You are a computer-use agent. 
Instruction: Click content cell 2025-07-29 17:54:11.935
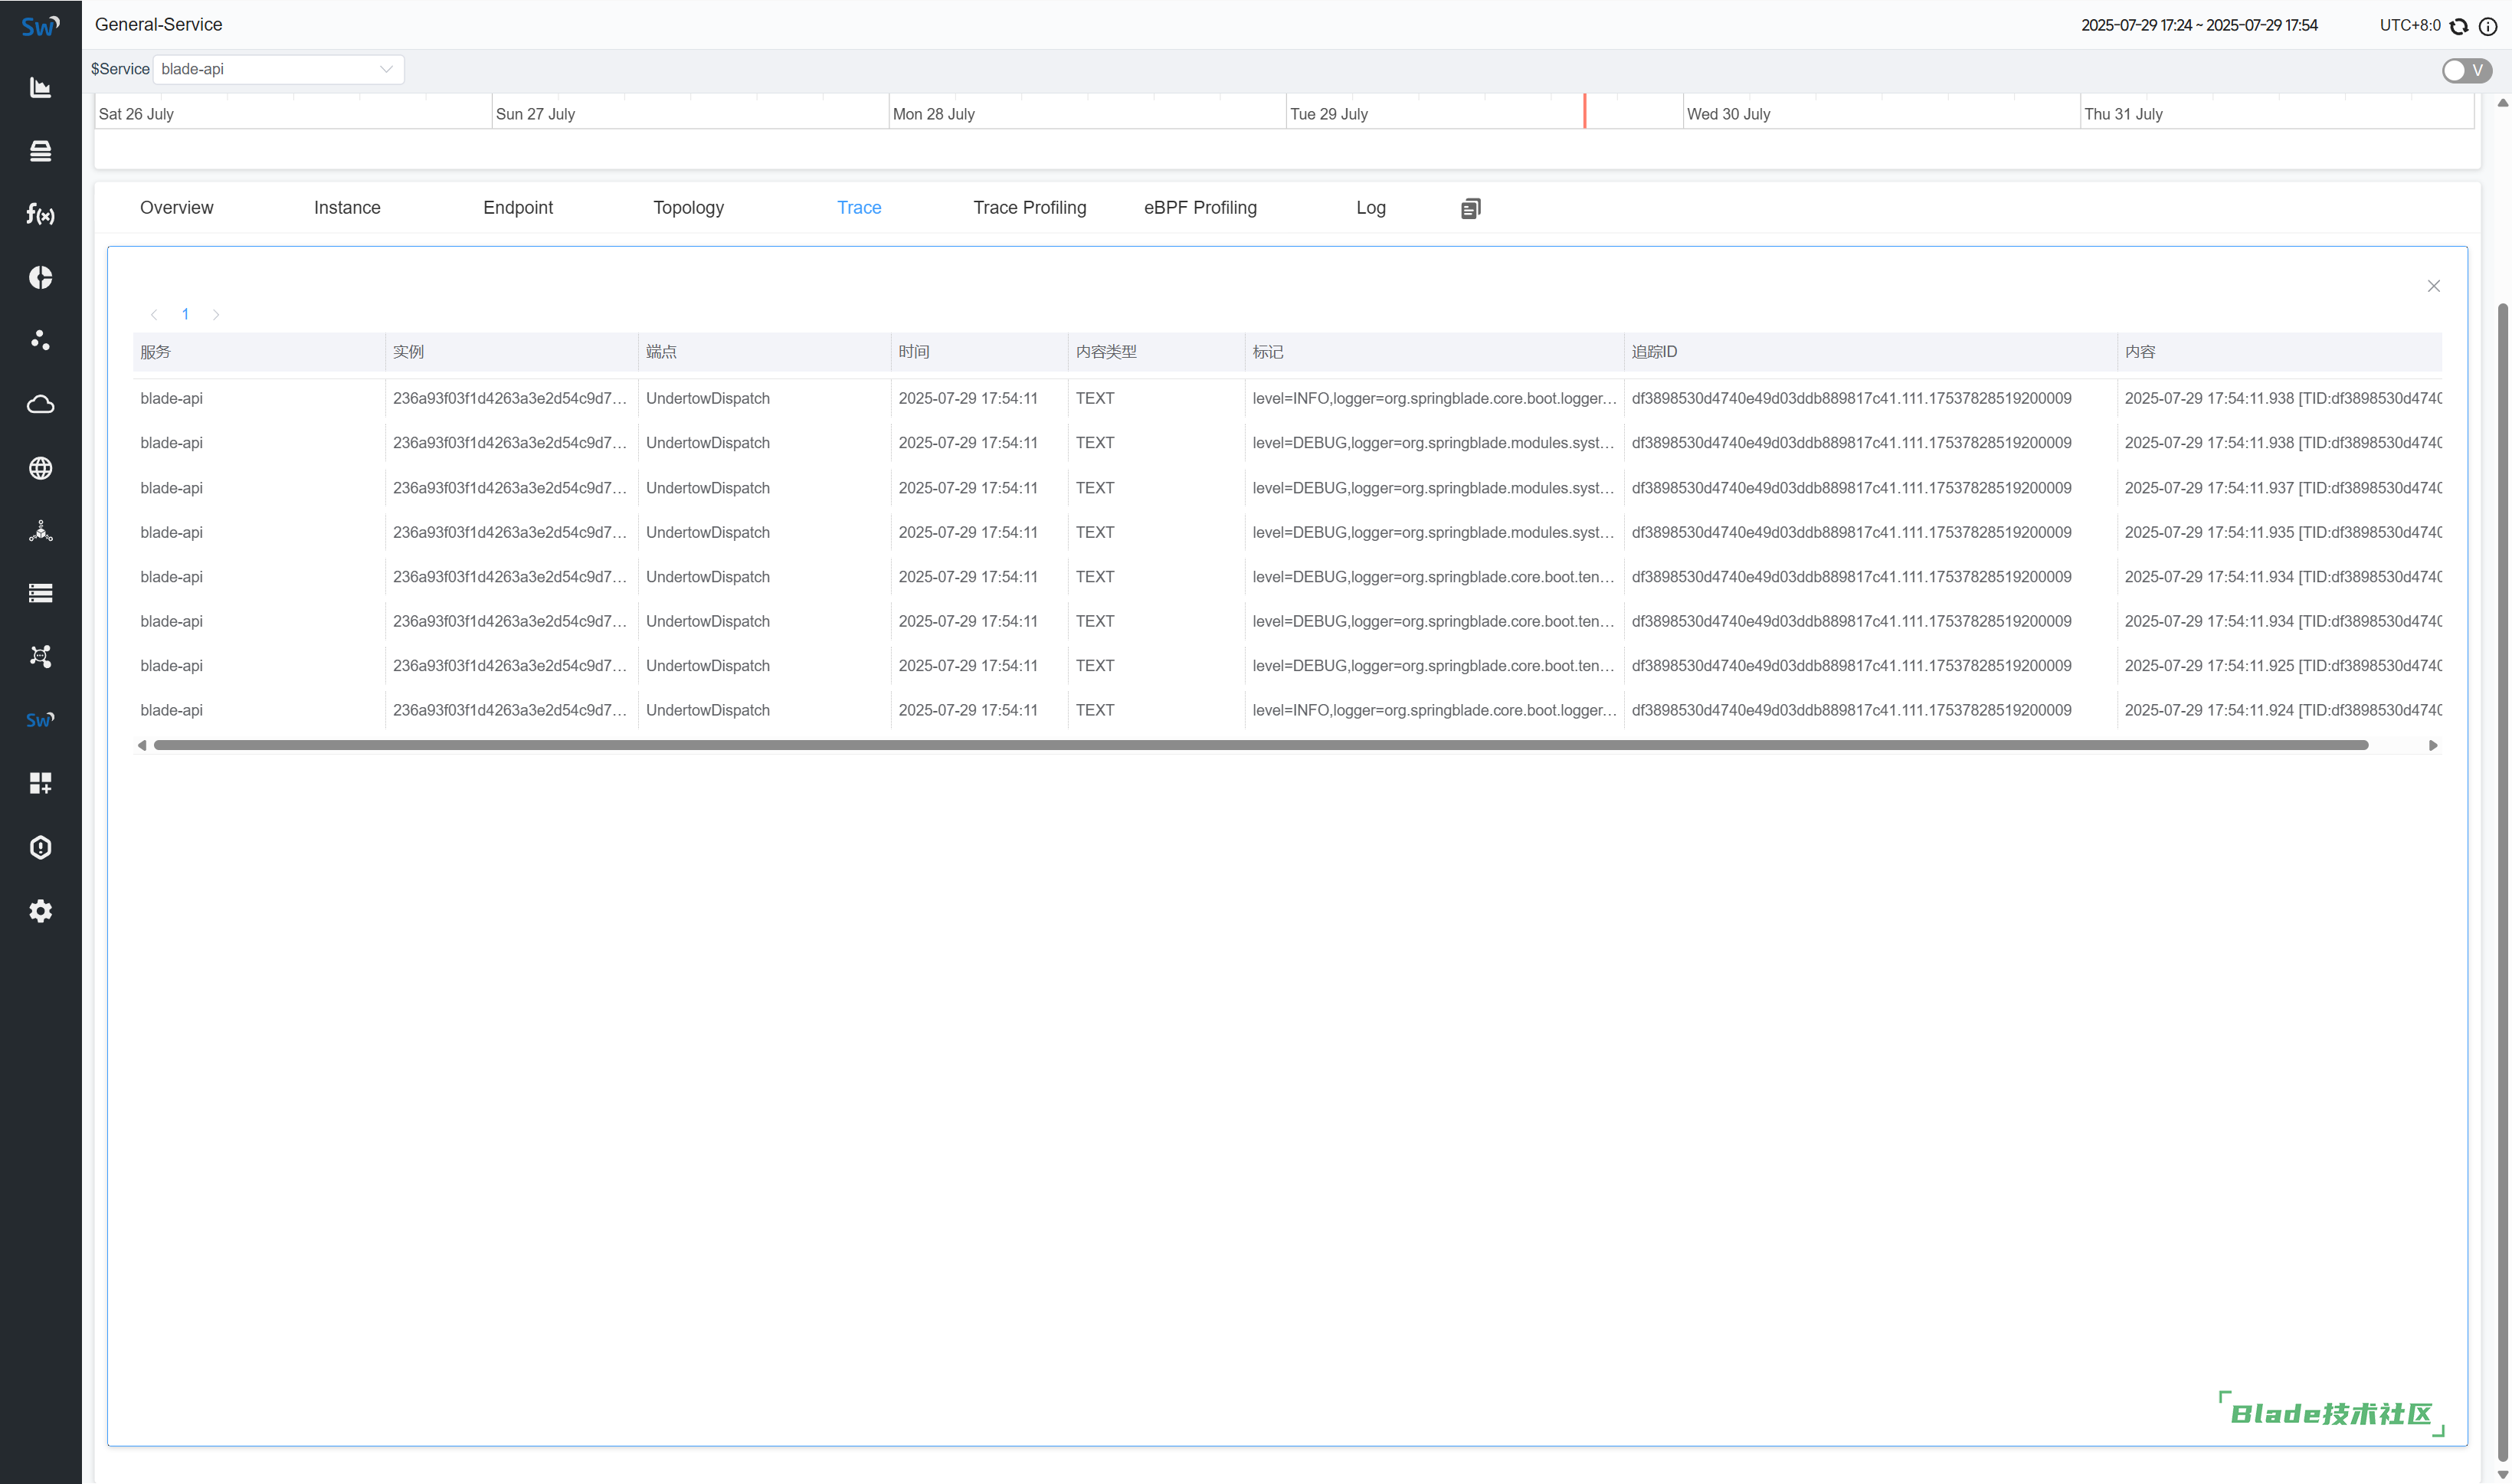[x=2283, y=532]
